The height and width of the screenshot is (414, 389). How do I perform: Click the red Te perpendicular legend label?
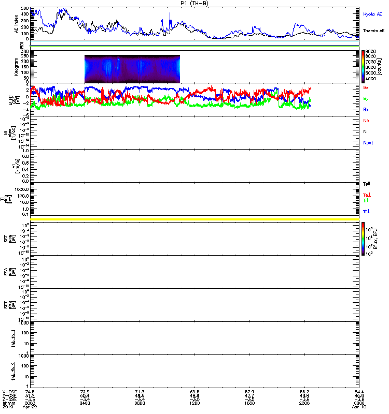(x=367, y=195)
